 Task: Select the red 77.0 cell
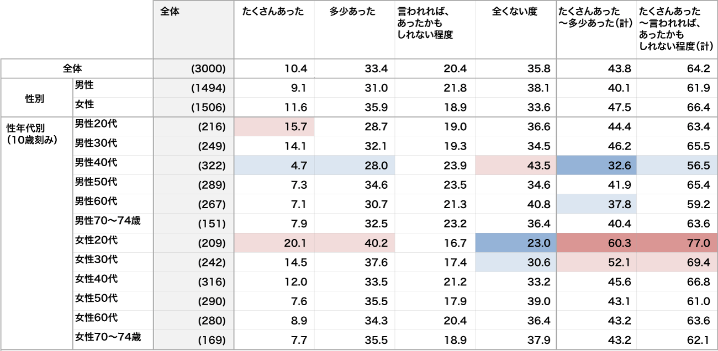(x=677, y=243)
